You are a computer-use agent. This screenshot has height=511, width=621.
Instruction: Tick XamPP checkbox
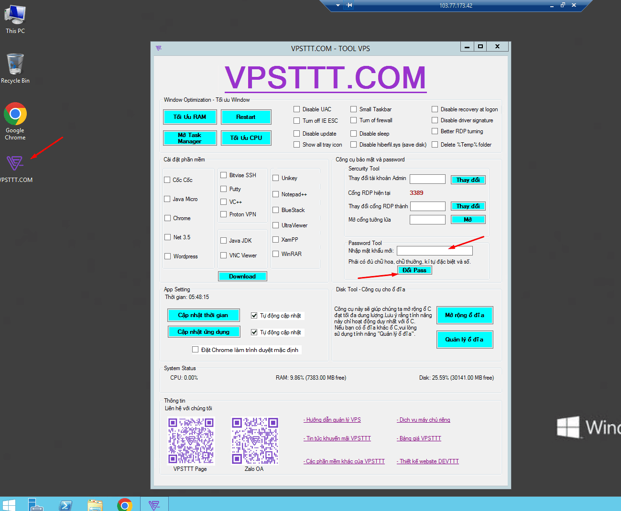point(276,240)
